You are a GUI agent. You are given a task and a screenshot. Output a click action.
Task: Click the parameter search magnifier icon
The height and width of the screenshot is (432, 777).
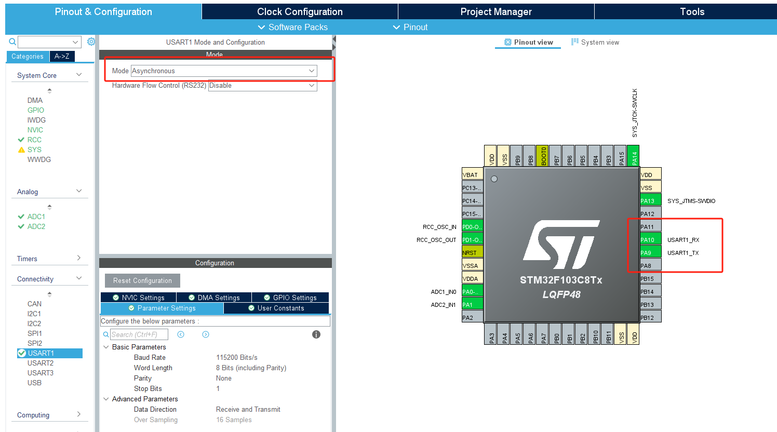[x=106, y=335]
